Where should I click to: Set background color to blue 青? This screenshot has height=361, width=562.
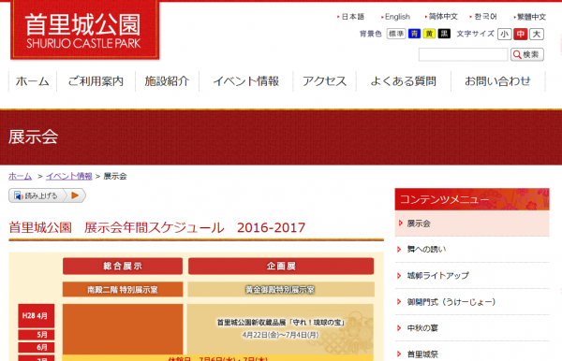coord(414,34)
